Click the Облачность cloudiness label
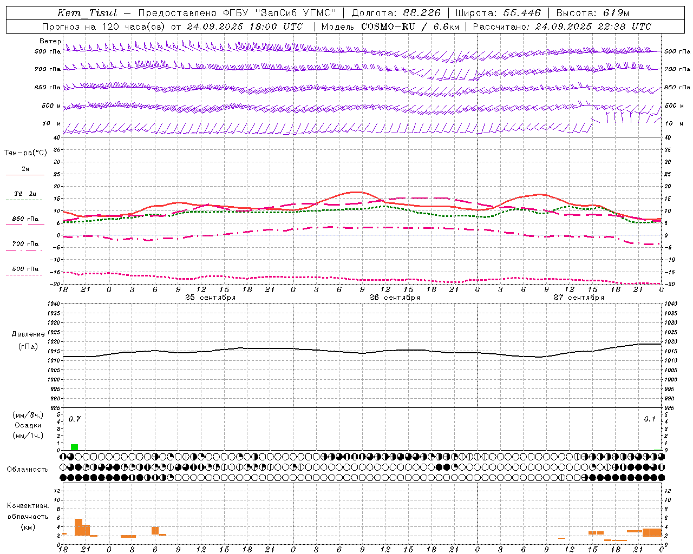693x554 pixels. point(28,470)
